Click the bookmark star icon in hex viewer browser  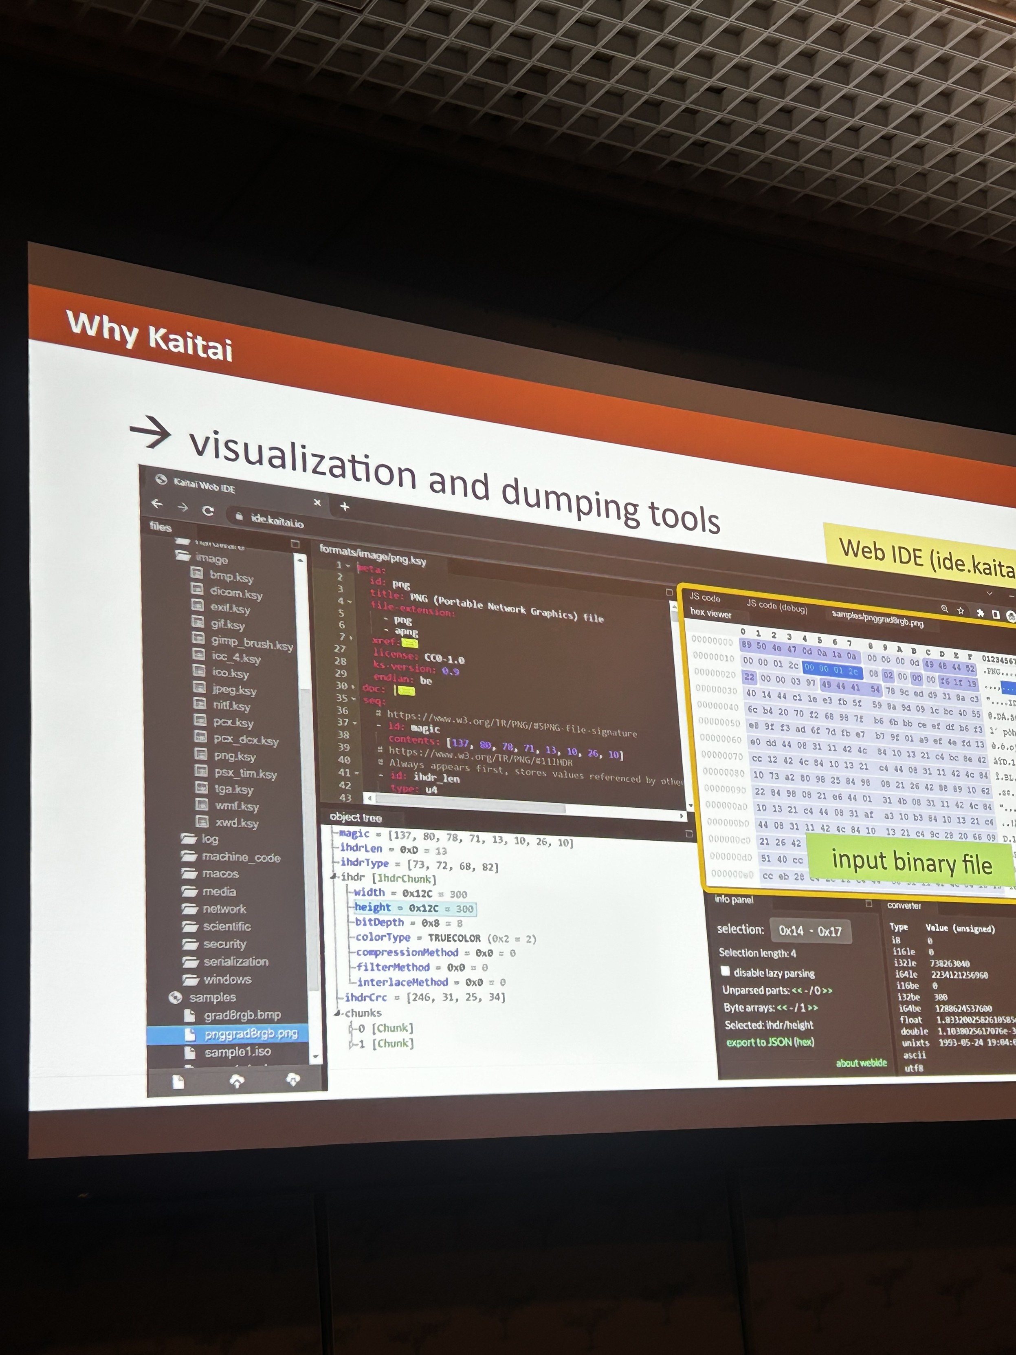click(961, 611)
